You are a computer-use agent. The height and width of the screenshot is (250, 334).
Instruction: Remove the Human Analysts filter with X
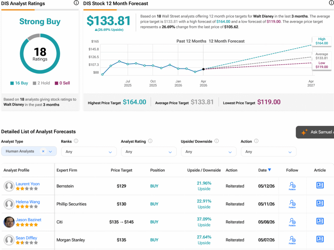[43, 151]
